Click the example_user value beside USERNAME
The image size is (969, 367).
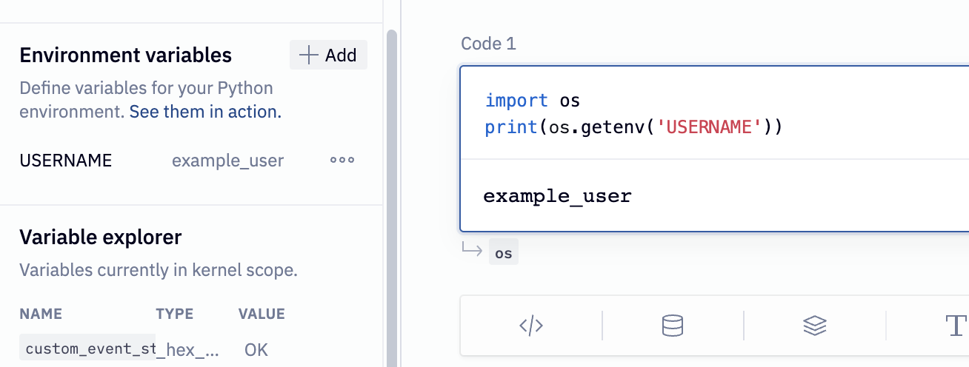click(227, 161)
